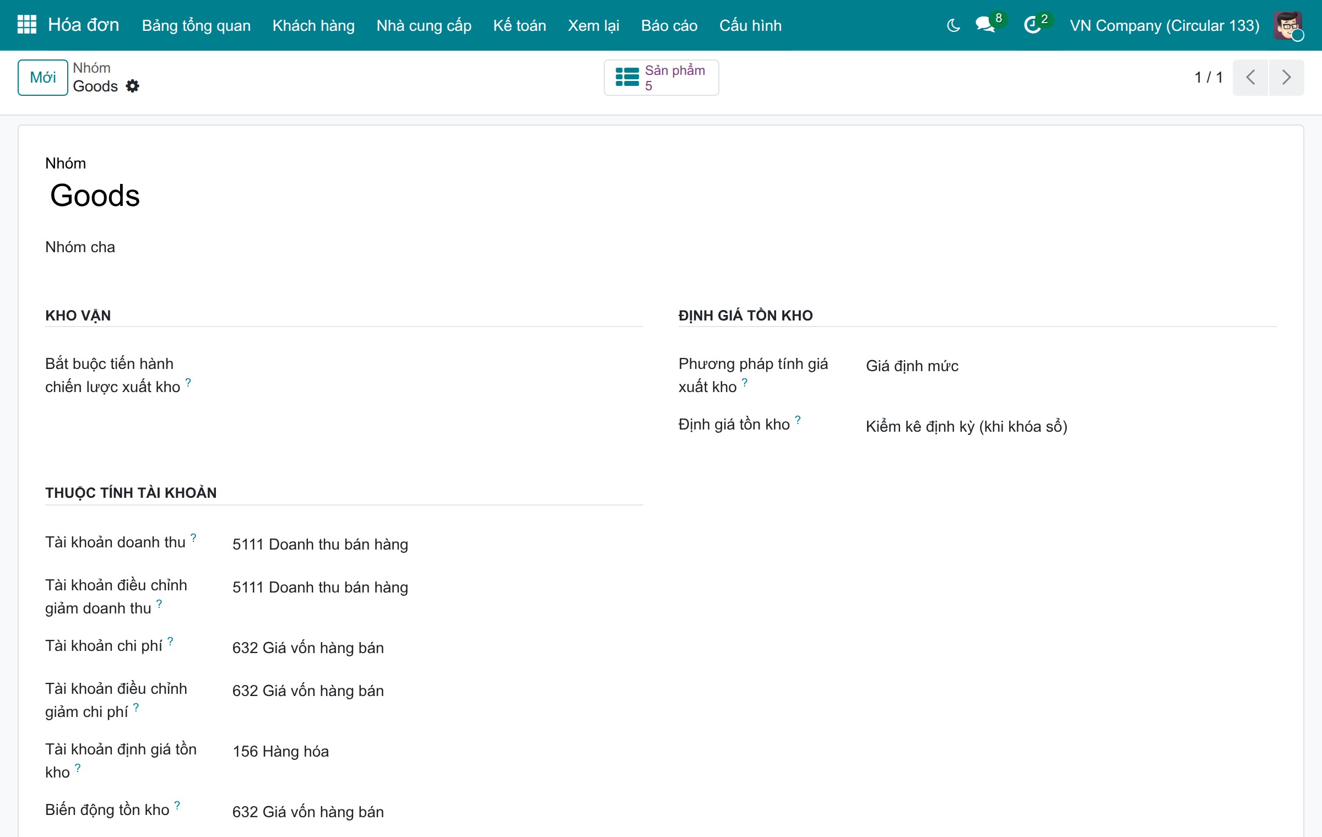
Task: Open Sản phẩm 5 smart button
Action: pos(661,77)
